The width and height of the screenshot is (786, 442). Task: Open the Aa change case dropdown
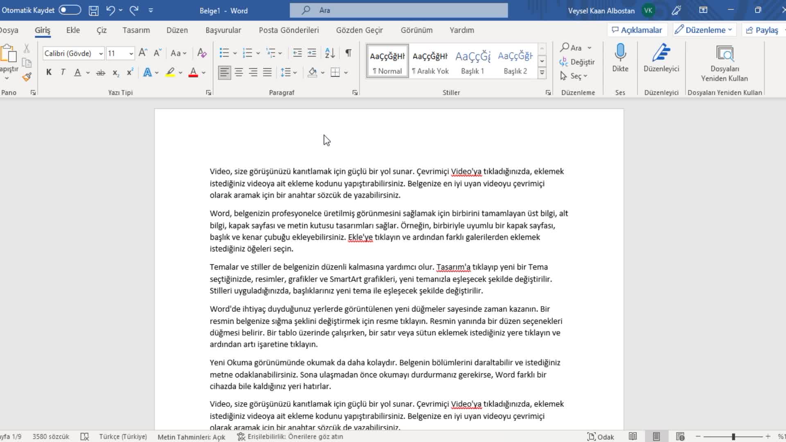[178, 53]
